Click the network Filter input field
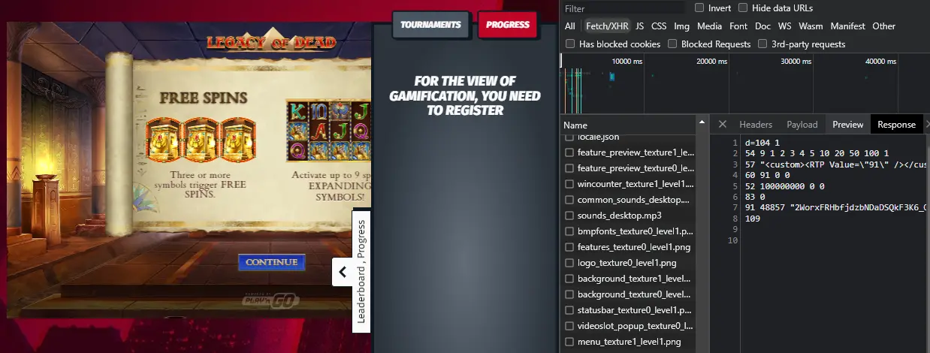The image size is (930, 353). pos(624,8)
